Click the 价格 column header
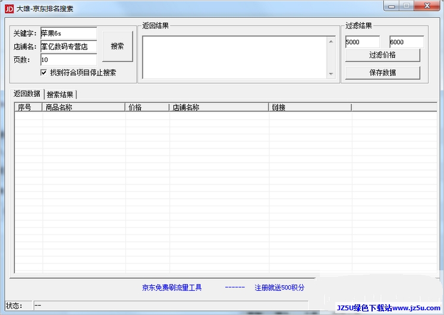The image size is (444, 315). (x=147, y=108)
